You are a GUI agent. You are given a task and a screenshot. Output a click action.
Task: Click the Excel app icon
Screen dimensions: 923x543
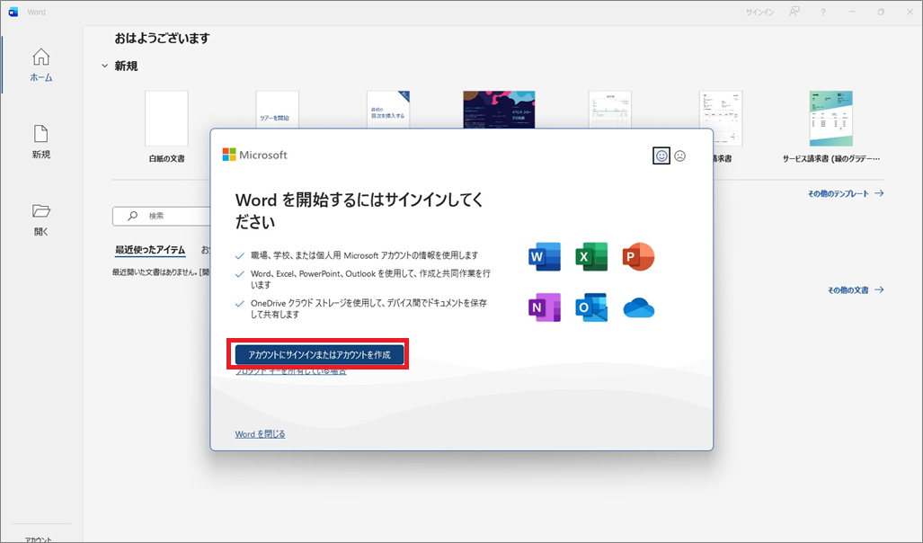click(591, 257)
